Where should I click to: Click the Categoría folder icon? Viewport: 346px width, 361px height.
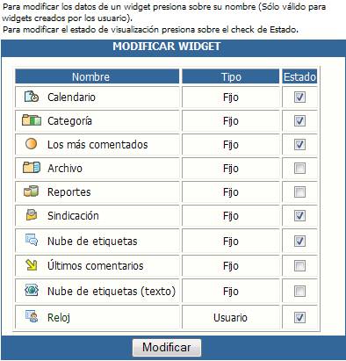click(32, 120)
